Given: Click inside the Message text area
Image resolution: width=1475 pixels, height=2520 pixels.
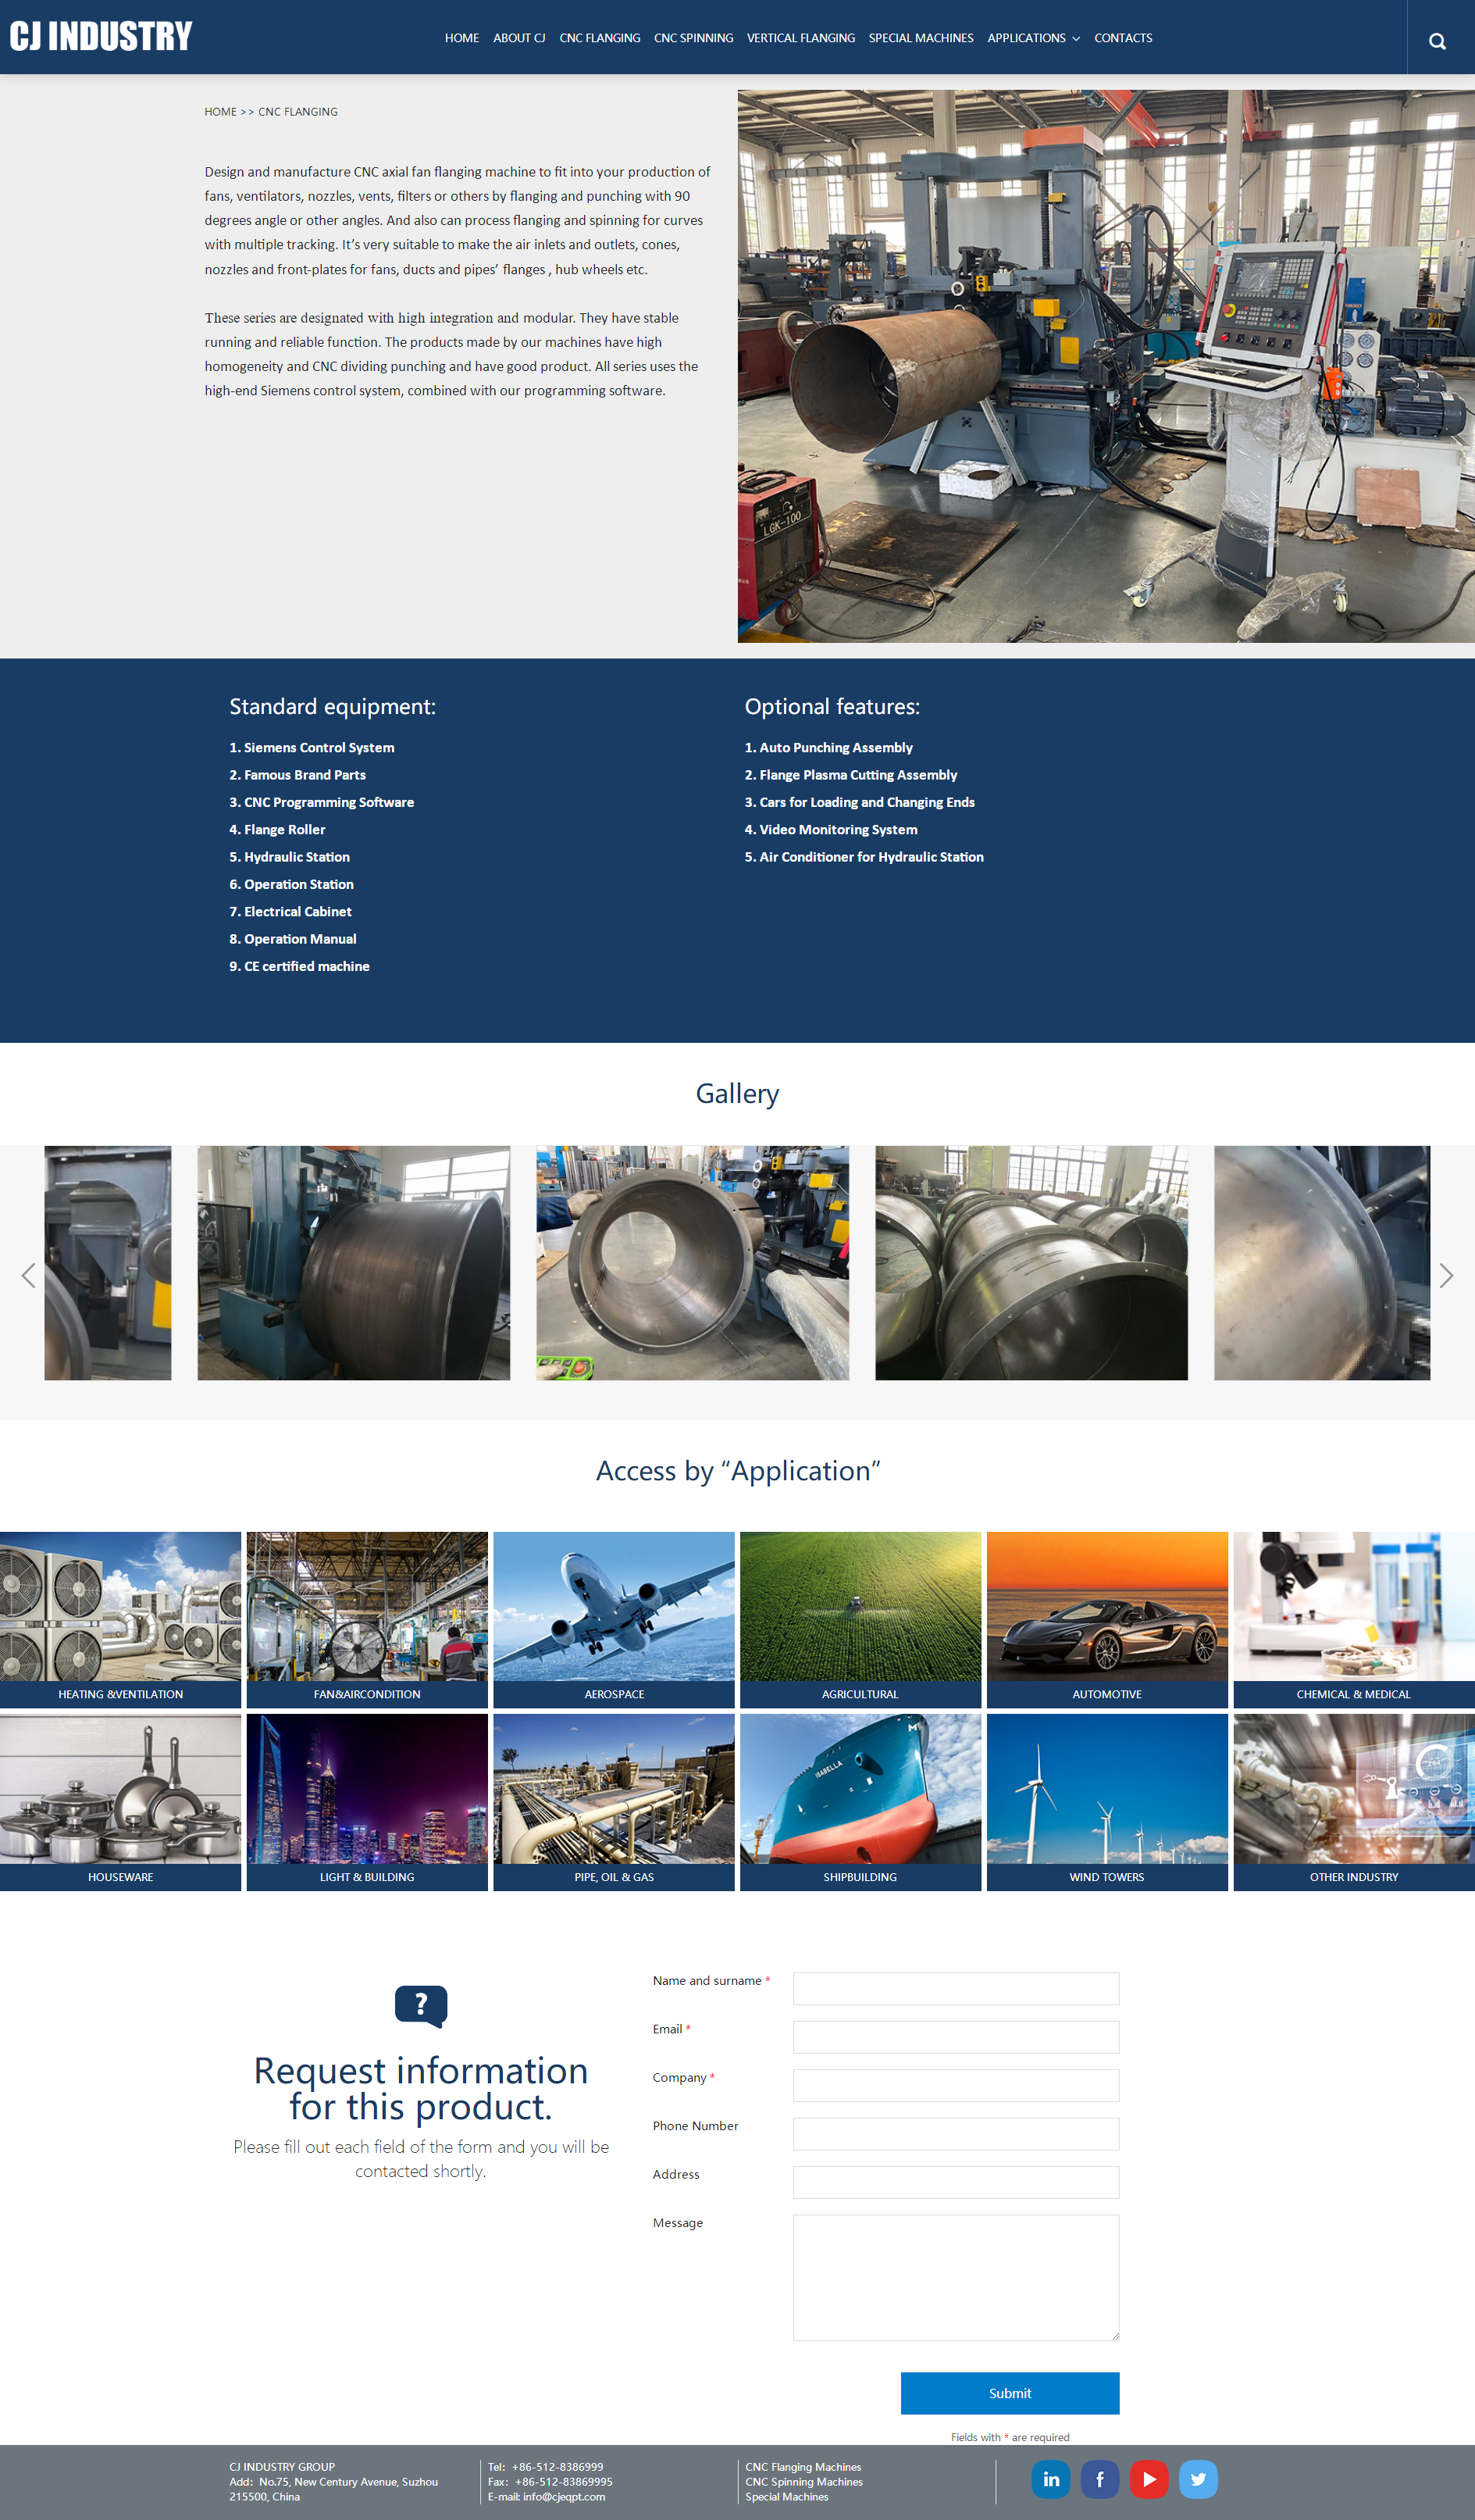Looking at the screenshot, I should click(954, 2277).
